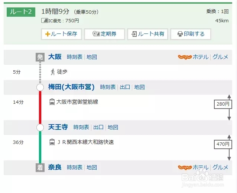
Task: Click the train icon beside 大阪市営御堂筋線
Action: [x=52, y=102]
